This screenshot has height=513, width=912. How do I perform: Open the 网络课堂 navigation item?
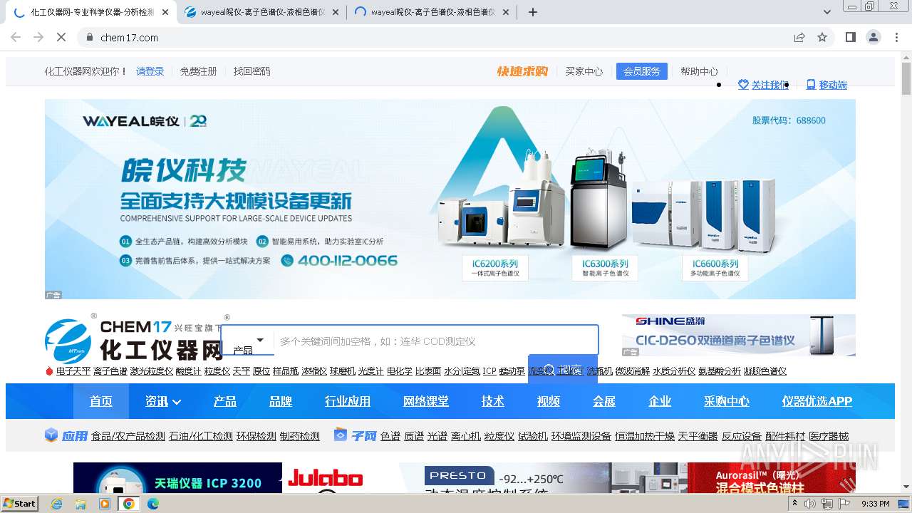point(426,401)
